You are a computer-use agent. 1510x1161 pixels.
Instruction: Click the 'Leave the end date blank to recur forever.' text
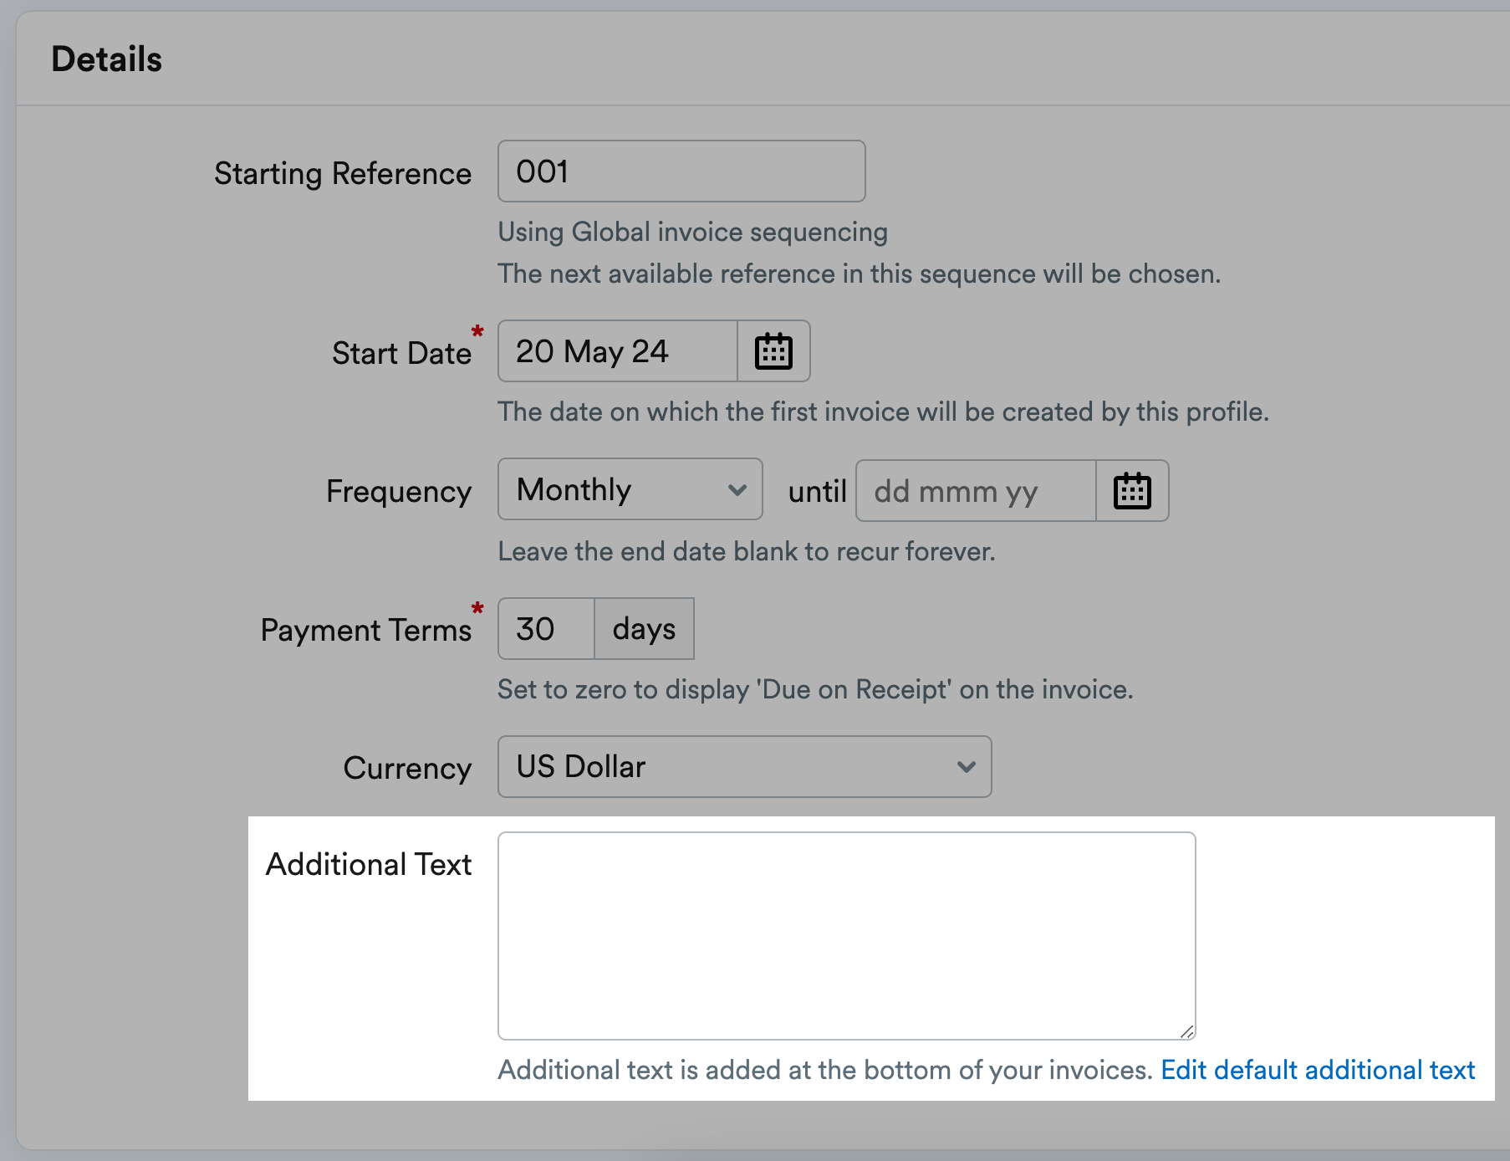(747, 551)
